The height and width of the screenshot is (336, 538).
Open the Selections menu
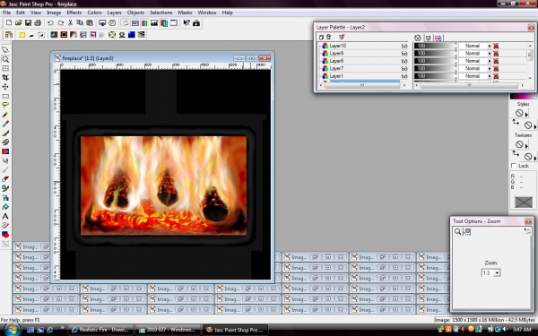click(x=161, y=13)
